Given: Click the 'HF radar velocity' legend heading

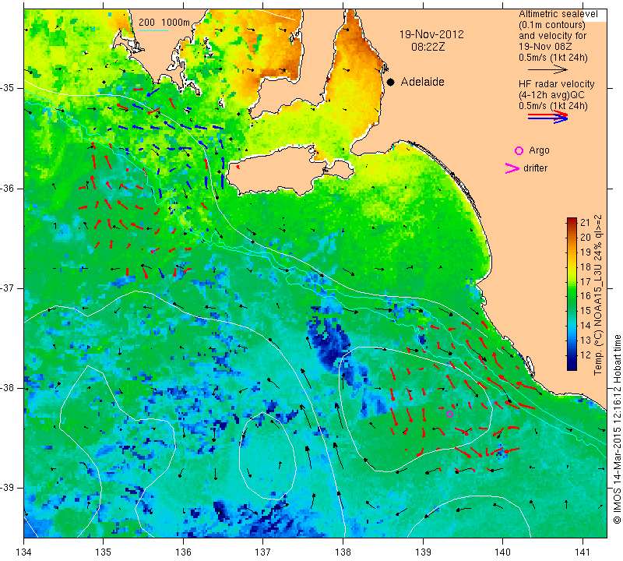Looking at the screenshot, I should point(556,84).
